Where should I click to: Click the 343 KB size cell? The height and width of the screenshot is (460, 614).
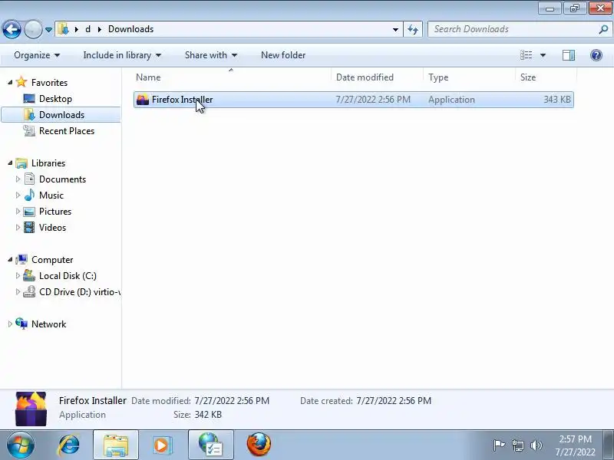click(557, 100)
